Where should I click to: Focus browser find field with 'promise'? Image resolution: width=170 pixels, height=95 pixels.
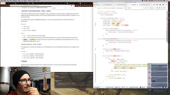click(x=58, y=8)
